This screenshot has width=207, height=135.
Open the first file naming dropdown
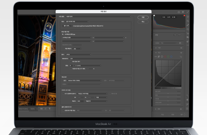[x=77, y=38]
